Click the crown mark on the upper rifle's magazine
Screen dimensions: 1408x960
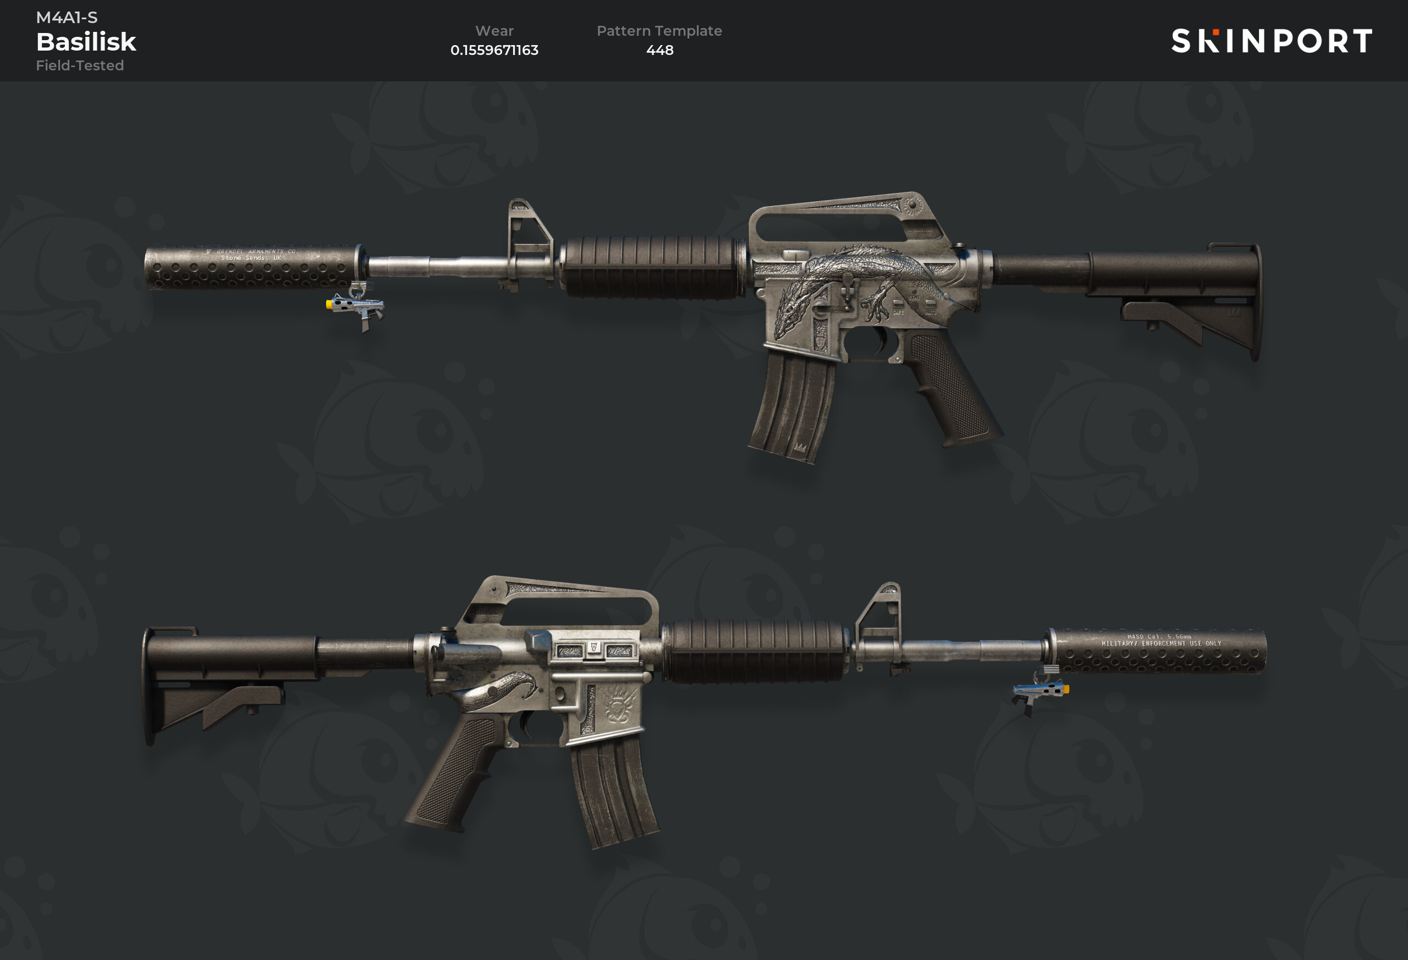tap(800, 448)
